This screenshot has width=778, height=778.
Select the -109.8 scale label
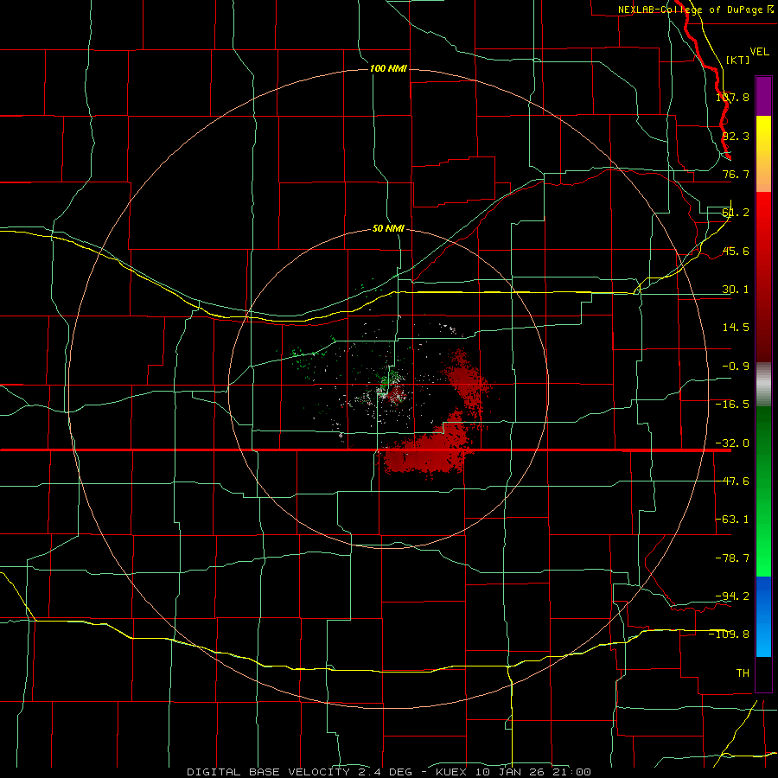729,635
